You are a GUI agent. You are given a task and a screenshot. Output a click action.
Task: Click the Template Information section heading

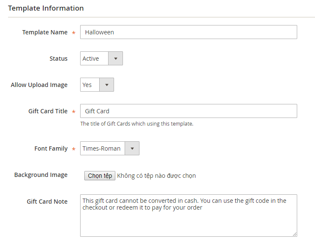click(x=46, y=8)
